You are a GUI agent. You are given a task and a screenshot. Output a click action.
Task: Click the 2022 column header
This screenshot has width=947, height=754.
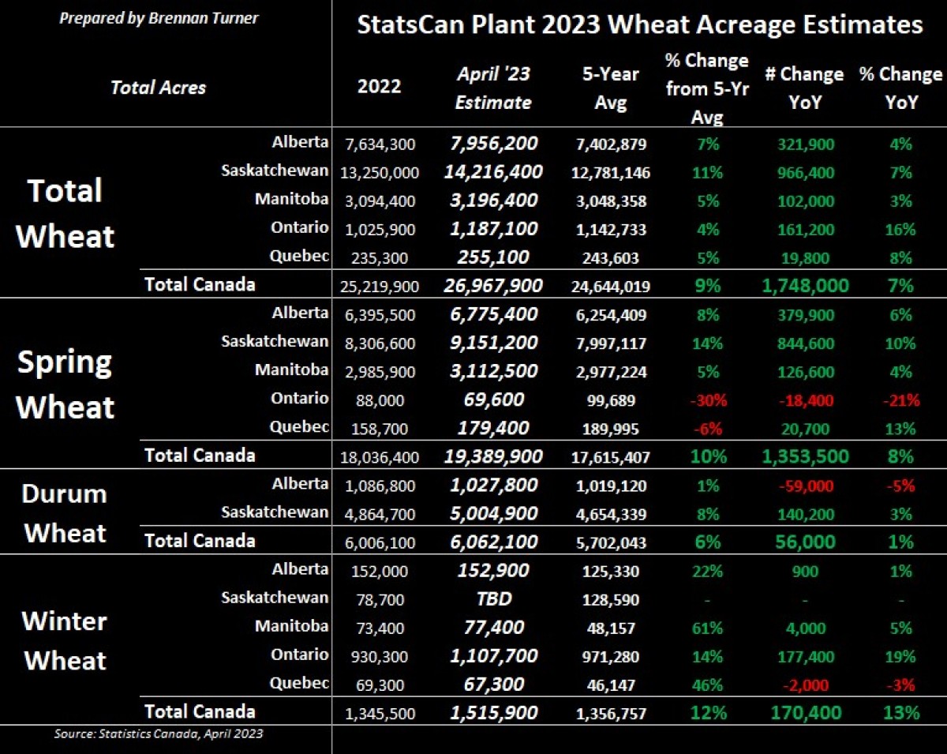(379, 86)
